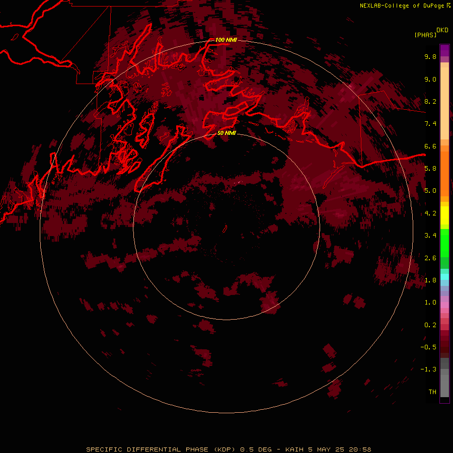Select the 8.2 legend value
453x453 pixels.
[x=430, y=101]
